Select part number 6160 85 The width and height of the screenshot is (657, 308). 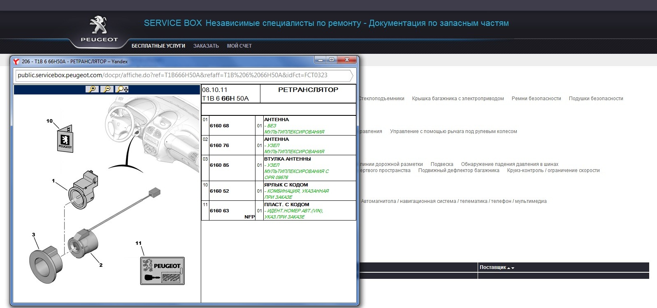(x=219, y=165)
